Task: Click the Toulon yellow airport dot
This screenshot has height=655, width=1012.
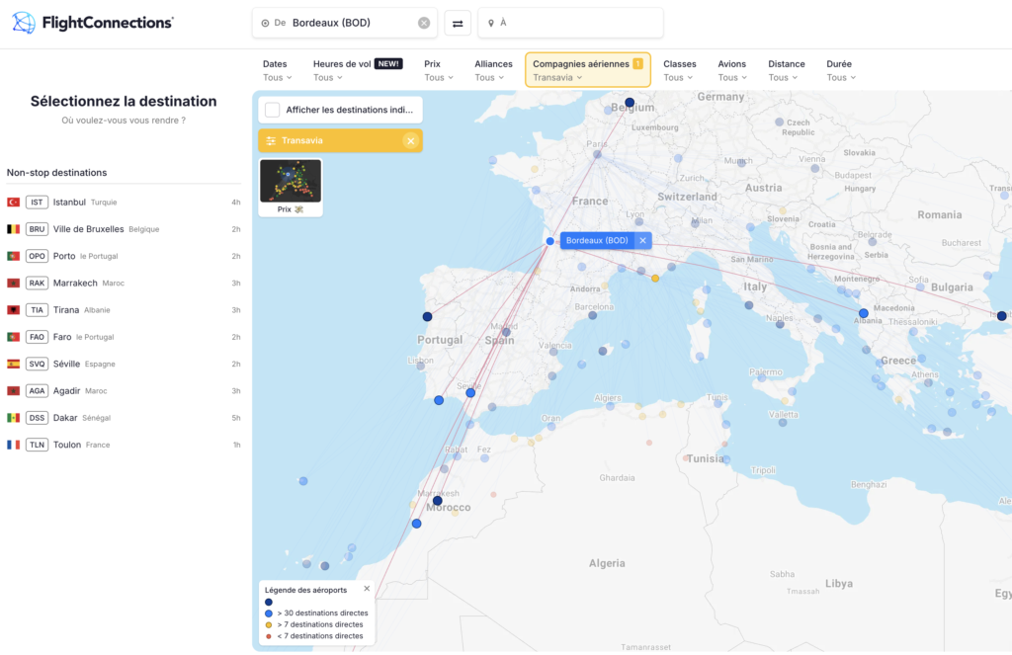Action: [655, 279]
